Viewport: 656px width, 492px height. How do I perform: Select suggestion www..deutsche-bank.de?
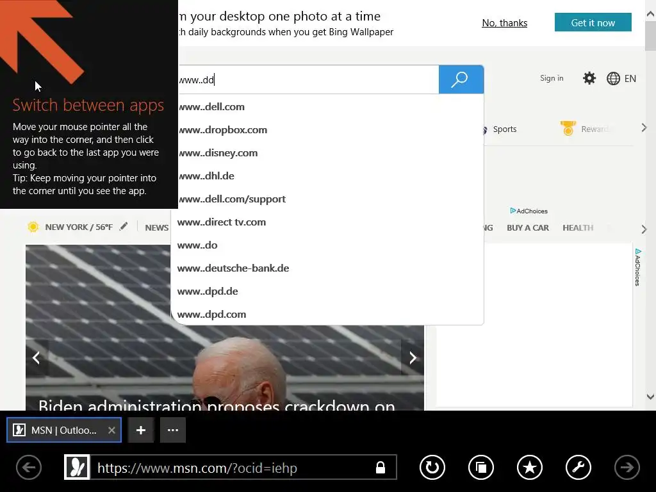[x=327, y=268]
